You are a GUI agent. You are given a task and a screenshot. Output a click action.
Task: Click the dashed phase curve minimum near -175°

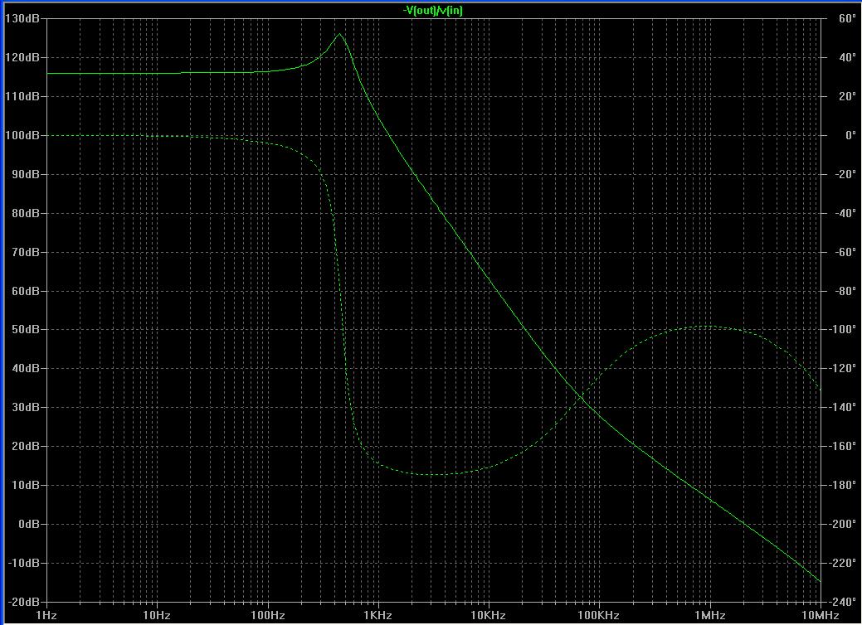pyautogui.click(x=434, y=474)
